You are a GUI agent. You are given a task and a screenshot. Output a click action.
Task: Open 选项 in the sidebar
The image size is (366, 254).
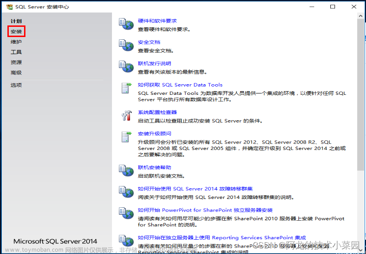pyautogui.click(x=16, y=85)
